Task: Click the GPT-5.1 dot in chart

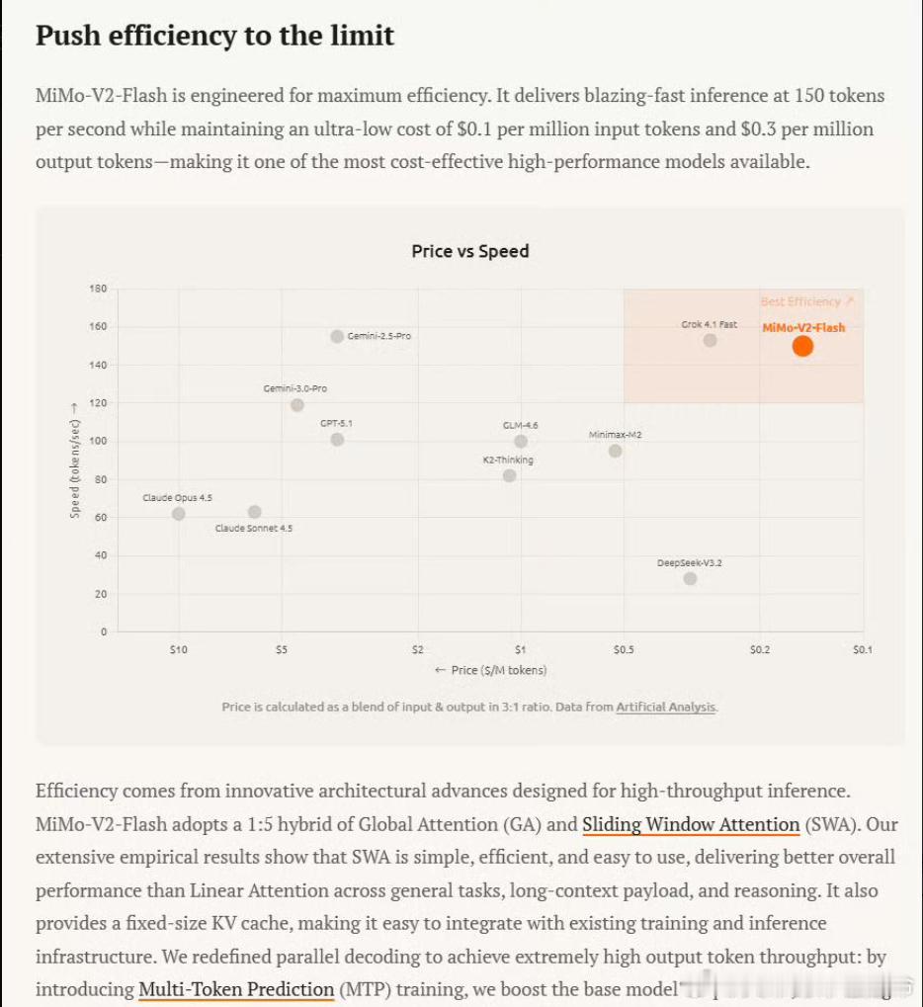Action: 337,440
